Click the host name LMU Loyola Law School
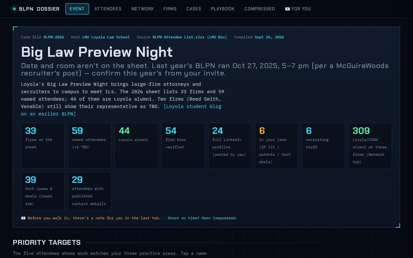This screenshot has height=258, width=413. [106, 37]
